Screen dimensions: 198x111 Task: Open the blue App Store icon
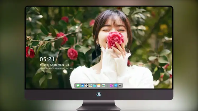[116, 85]
